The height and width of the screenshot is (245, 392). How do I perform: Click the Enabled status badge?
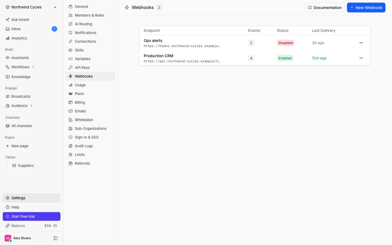coord(285,58)
